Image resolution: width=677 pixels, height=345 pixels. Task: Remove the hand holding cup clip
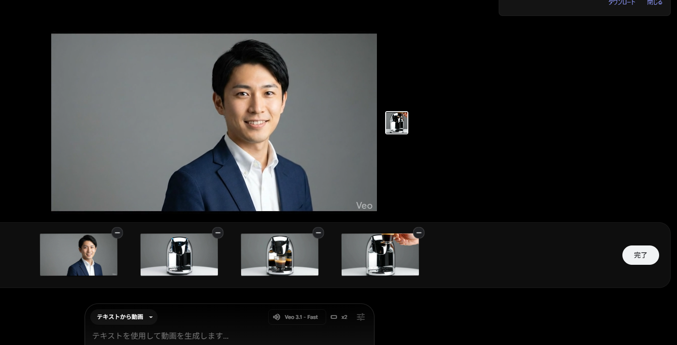click(x=418, y=233)
